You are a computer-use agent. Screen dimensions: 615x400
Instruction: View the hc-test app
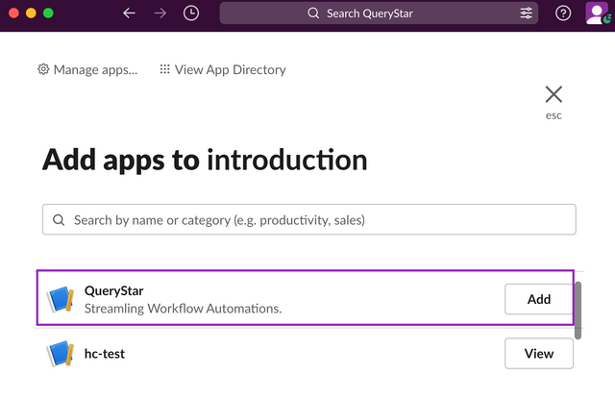click(x=539, y=353)
